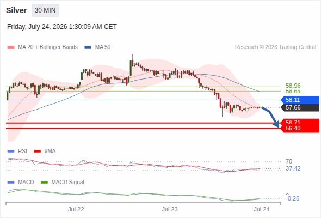Click the MACD Signal legend label
The width and height of the screenshot is (321, 218).
click(x=68, y=183)
